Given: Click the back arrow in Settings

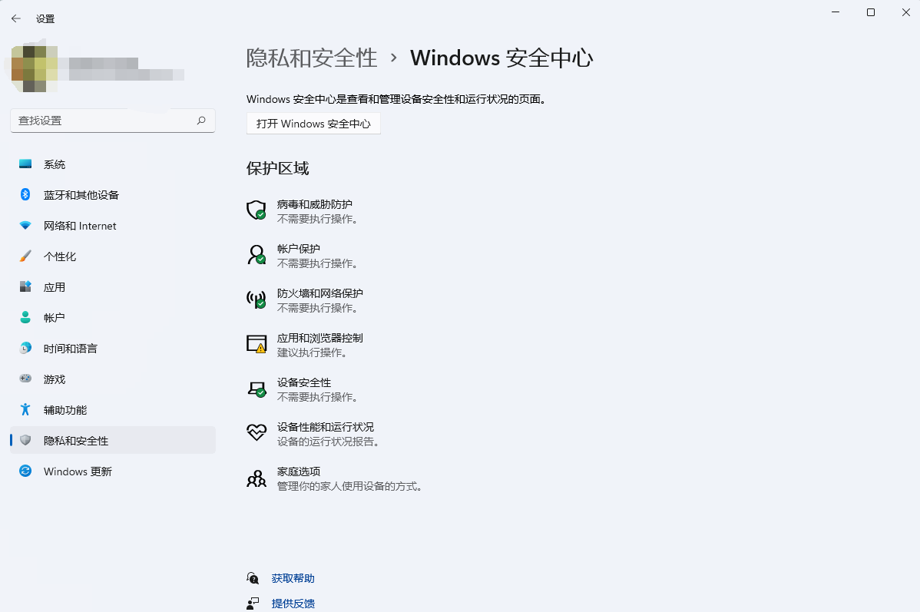Looking at the screenshot, I should (16, 18).
